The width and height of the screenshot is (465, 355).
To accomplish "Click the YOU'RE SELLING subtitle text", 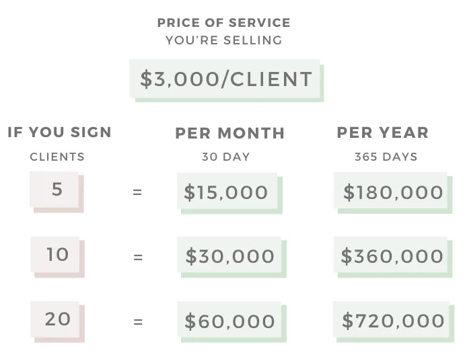I will pyautogui.click(x=224, y=40).
